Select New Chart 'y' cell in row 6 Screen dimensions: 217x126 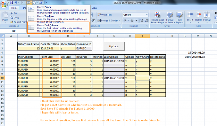pos(142,61)
